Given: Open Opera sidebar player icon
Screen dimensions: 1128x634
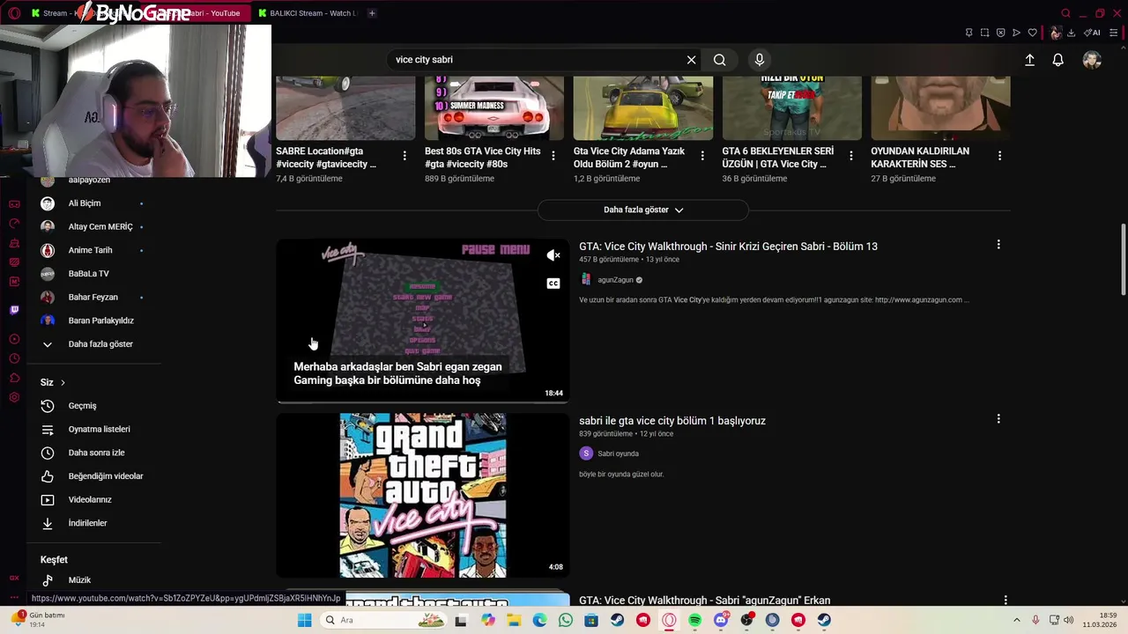Looking at the screenshot, I should coord(14,339).
